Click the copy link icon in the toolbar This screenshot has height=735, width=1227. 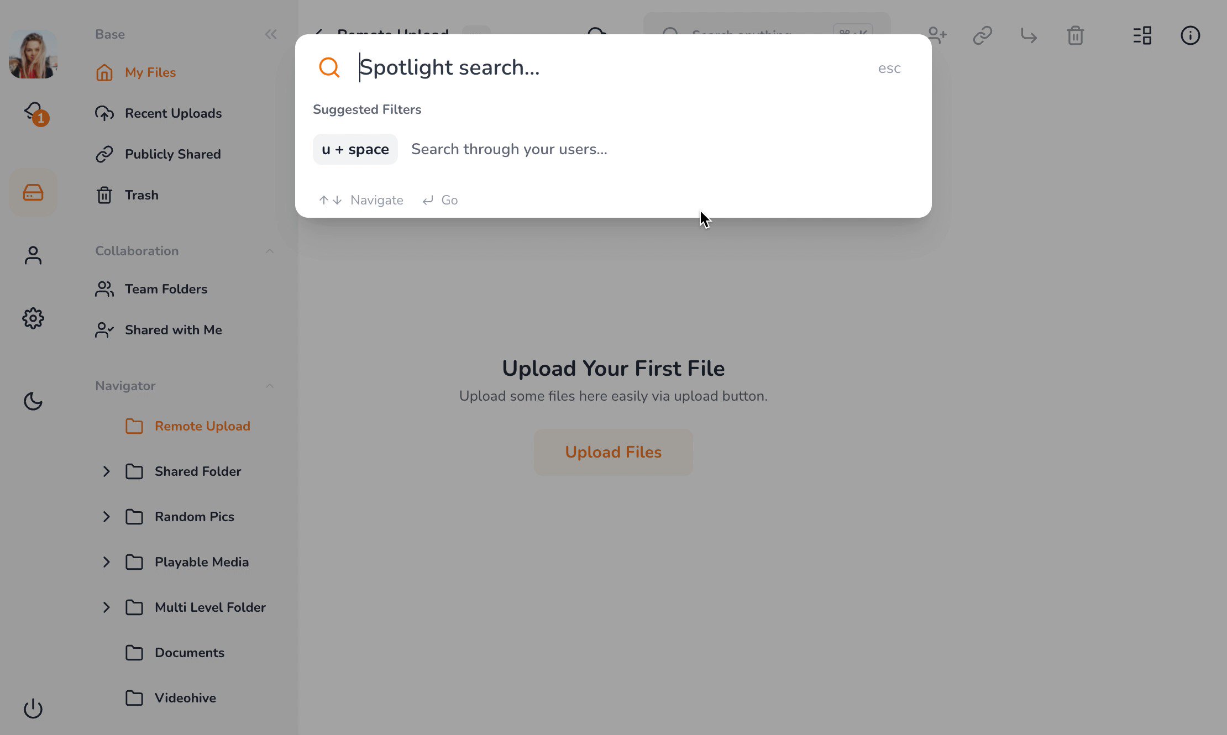tap(983, 35)
